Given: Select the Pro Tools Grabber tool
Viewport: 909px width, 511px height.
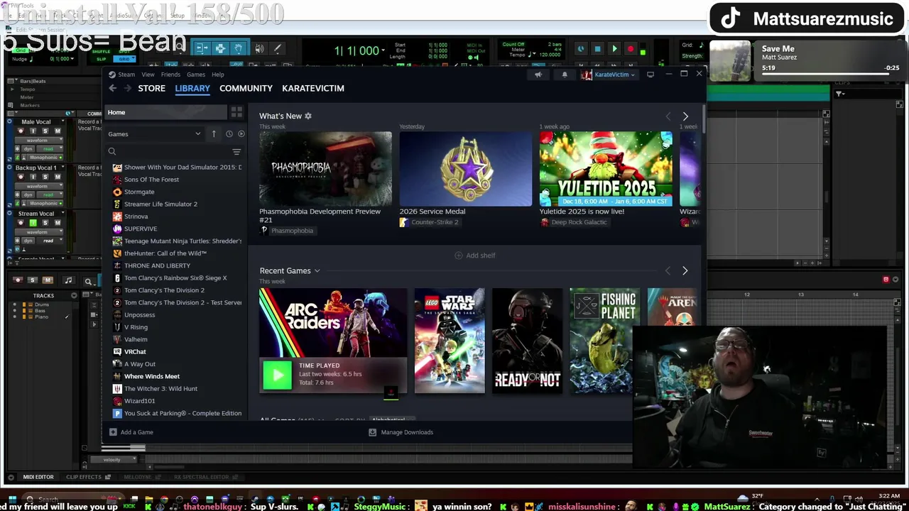Looking at the screenshot, I should coord(239,48).
